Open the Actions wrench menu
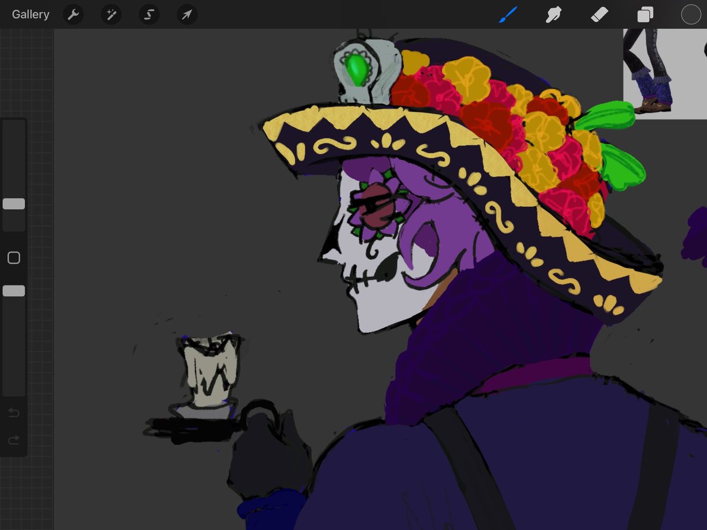Viewport: 707px width, 530px height. (x=73, y=15)
